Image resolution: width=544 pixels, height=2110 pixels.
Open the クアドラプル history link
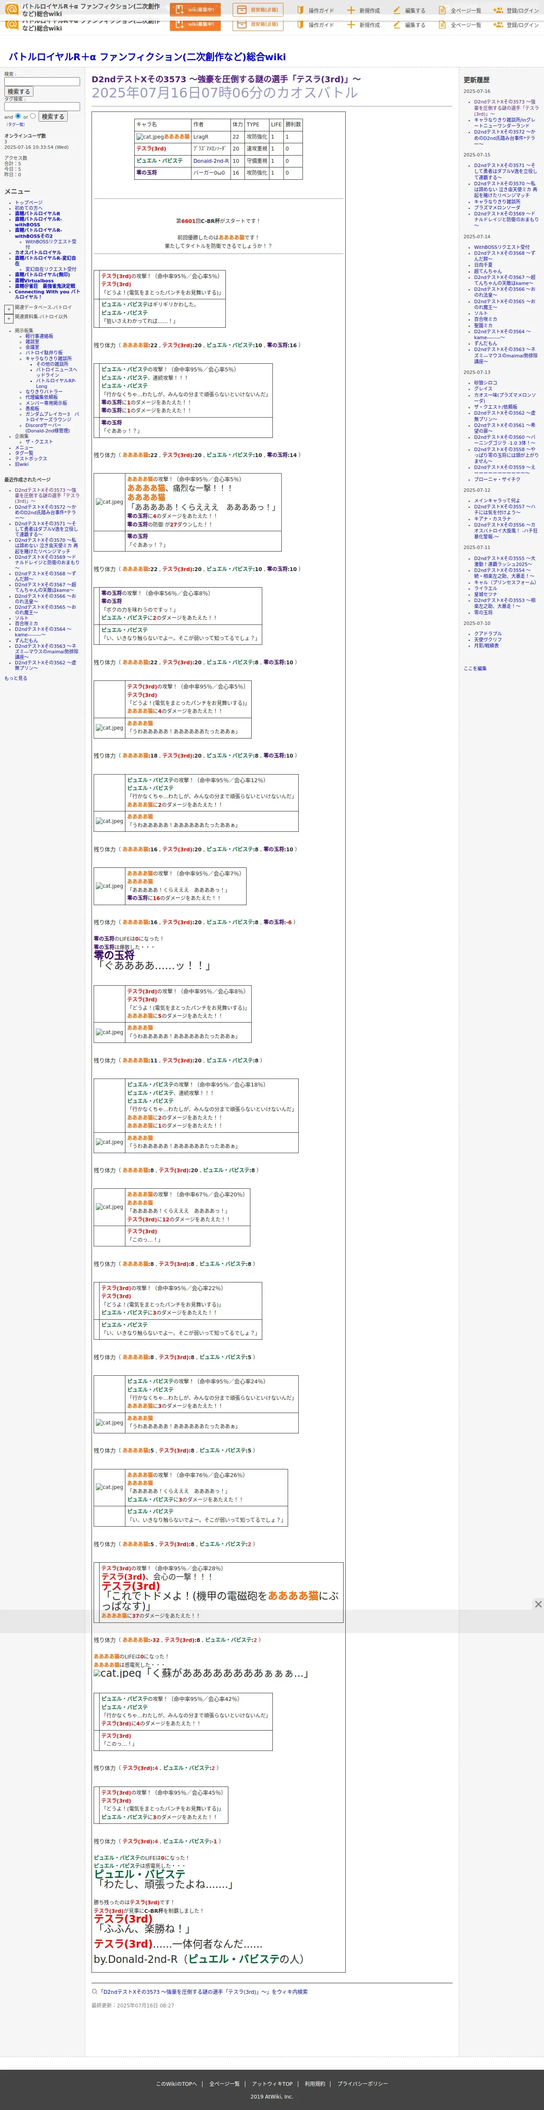pyautogui.click(x=488, y=634)
